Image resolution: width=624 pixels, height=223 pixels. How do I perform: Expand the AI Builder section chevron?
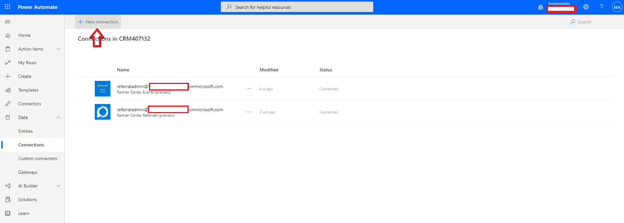coord(59,186)
